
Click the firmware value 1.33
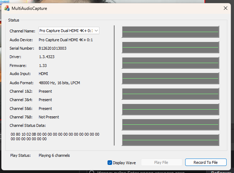coord(43,66)
